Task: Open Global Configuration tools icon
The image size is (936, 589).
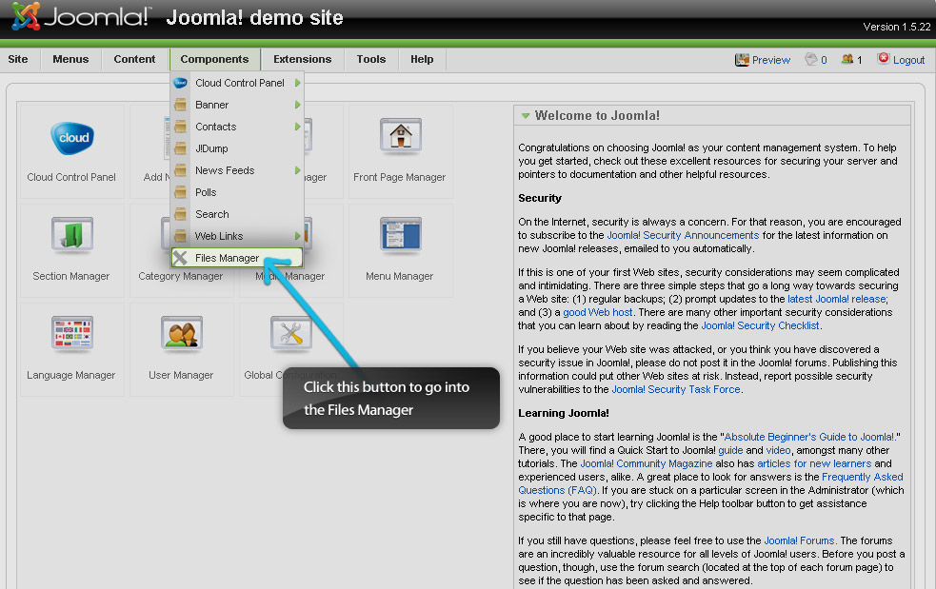Action: tap(291, 333)
